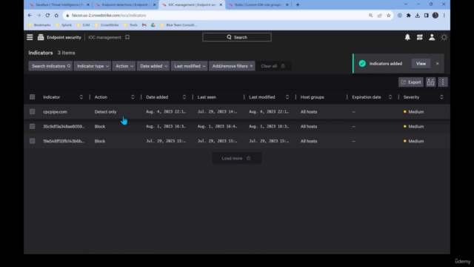Sort by the Indicator column
The width and height of the screenshot is (474, 267).
point(81,97)
